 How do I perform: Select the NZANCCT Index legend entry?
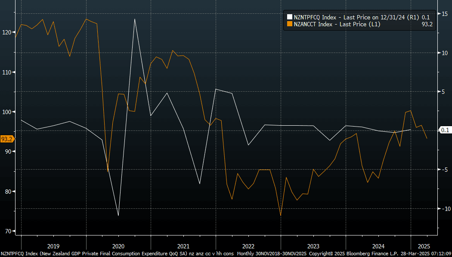point(337,24)
